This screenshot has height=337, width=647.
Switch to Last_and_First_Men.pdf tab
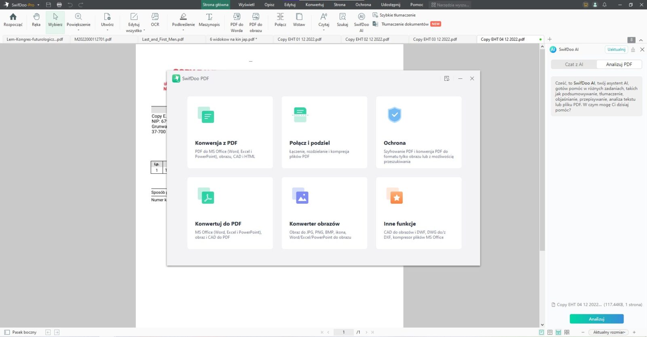coord(172,39)
